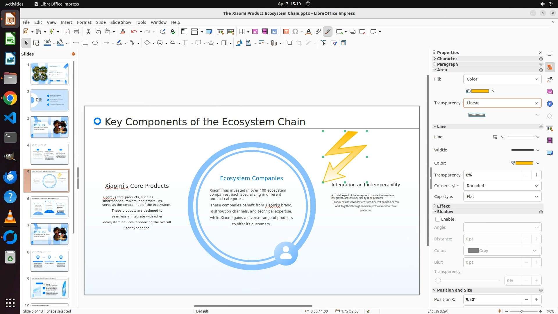Increase Position X with the plus button

click(536, 299)
